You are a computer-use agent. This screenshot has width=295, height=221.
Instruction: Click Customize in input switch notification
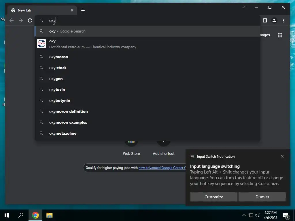pos(214,197)
